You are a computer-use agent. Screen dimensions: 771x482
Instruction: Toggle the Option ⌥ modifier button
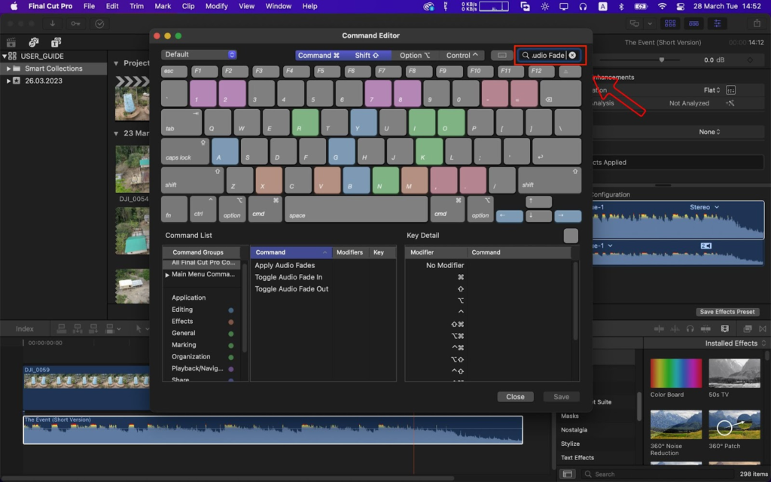[x=415, y=55]
